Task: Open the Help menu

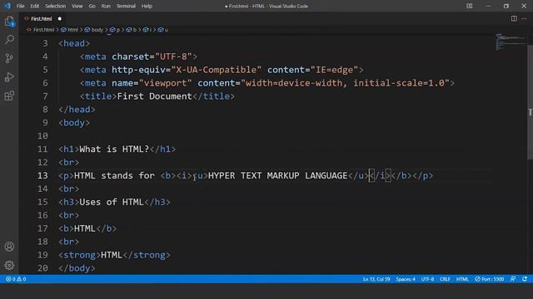Action: coord(147,6)
